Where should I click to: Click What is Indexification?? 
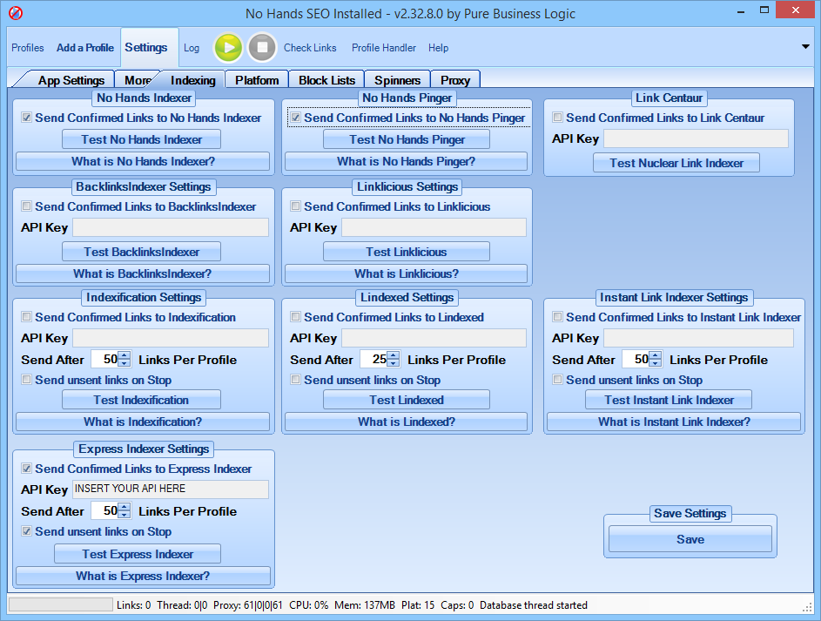pos(143,422)
